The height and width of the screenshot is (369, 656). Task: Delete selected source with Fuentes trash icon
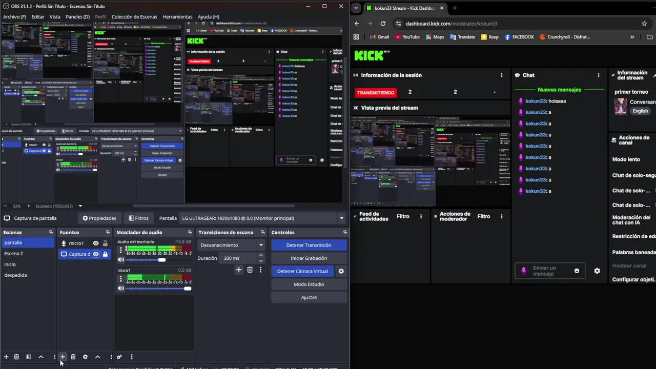tap(73, 357)
